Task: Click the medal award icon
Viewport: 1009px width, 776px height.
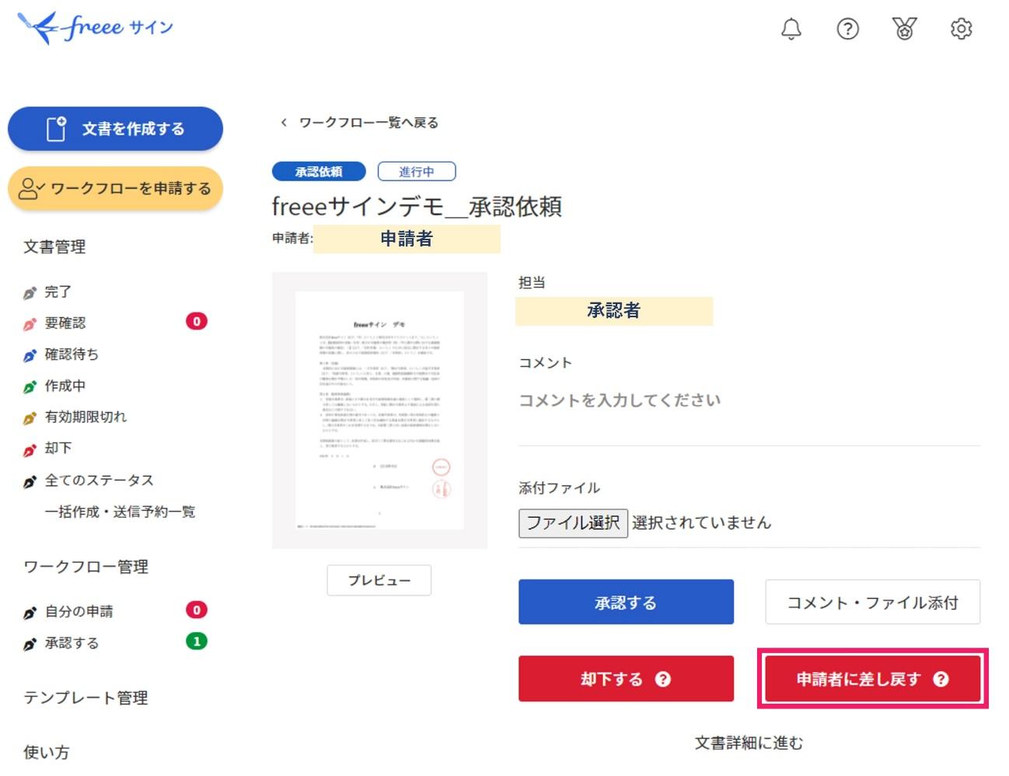Action: coord(904,29)
